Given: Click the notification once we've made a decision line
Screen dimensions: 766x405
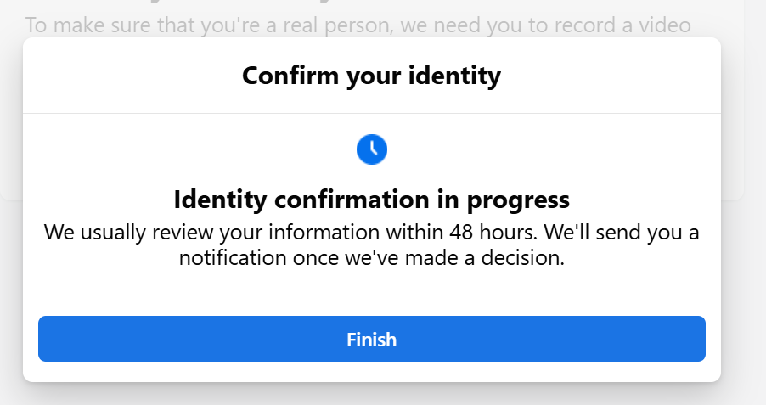Looking at the screenshot, I should click(x=372, y=257).
